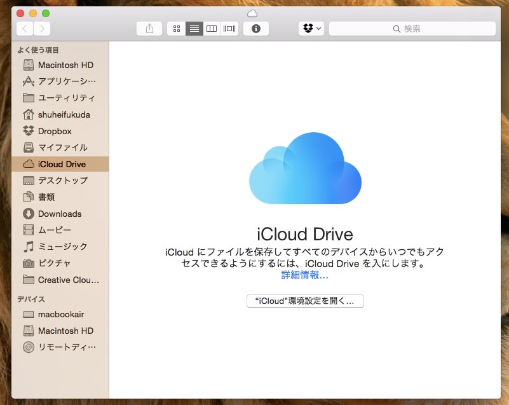This screenshot has height=405, width=509.
Task: Click the cloud proxy icon in title bar
Action: [252, 13]
